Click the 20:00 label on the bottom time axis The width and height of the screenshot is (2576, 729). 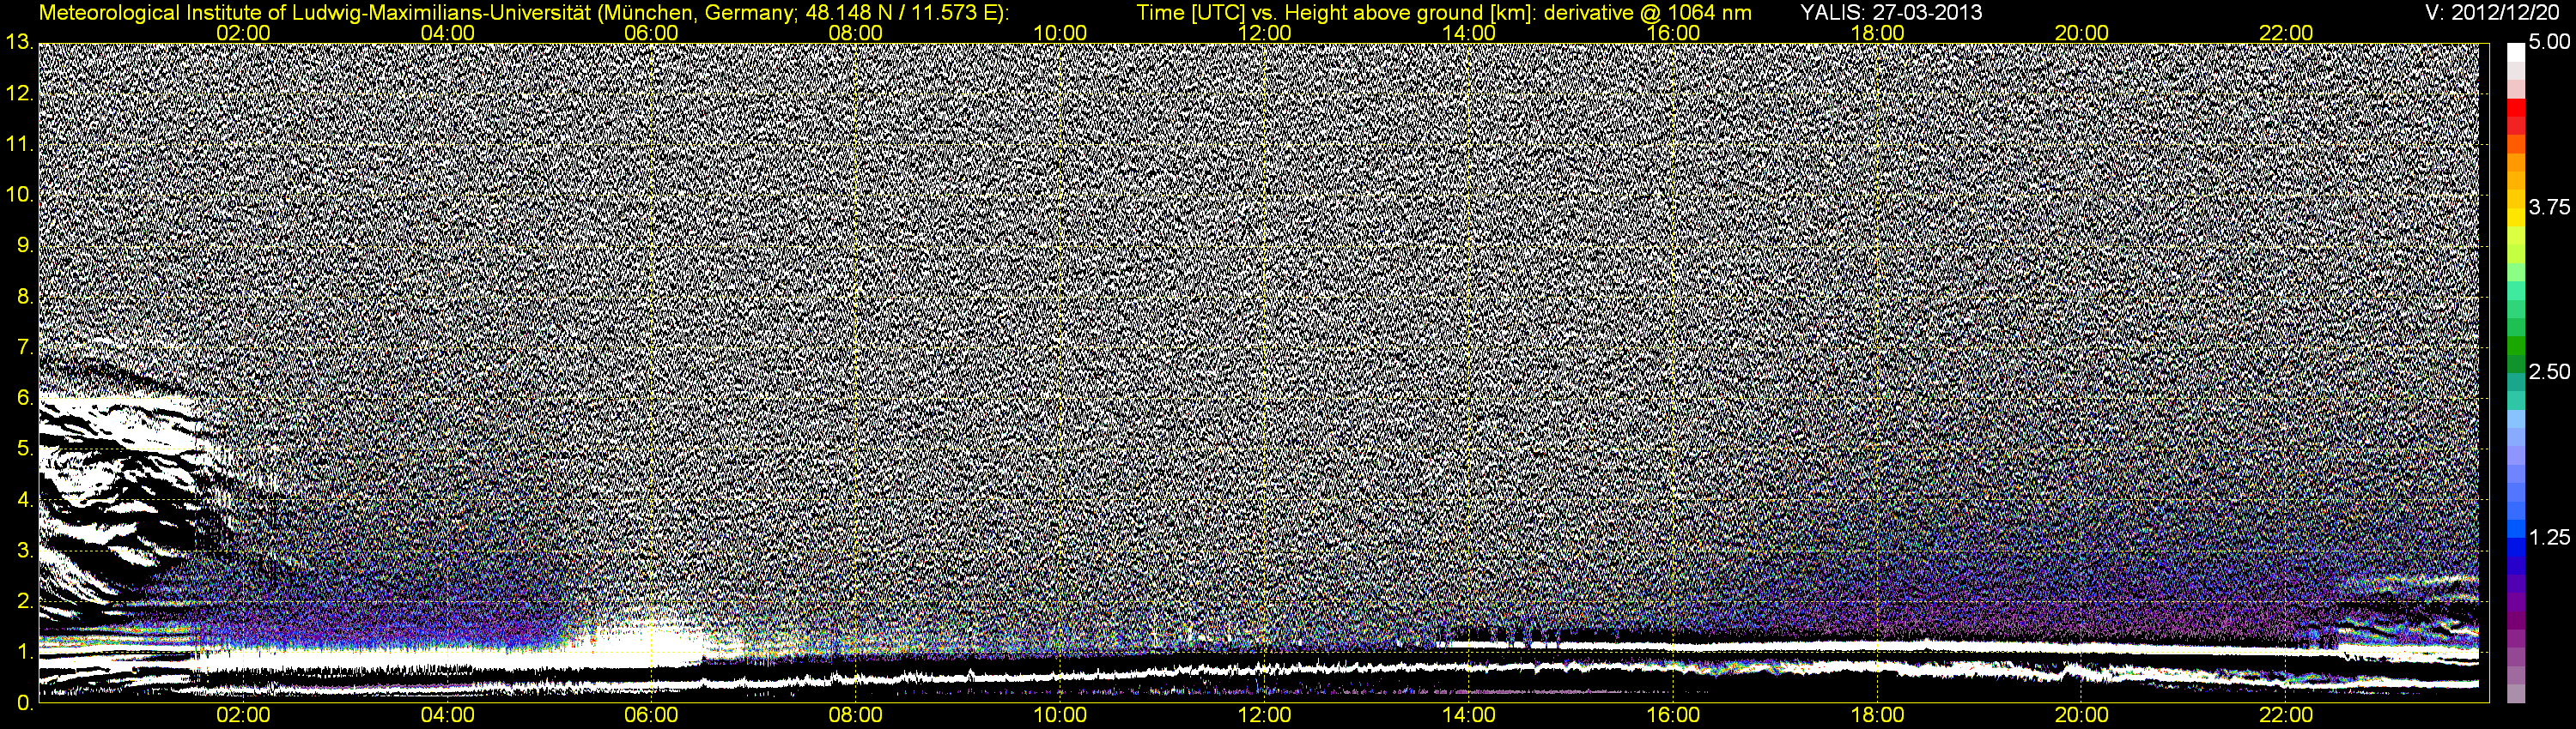pos(2082,716)
